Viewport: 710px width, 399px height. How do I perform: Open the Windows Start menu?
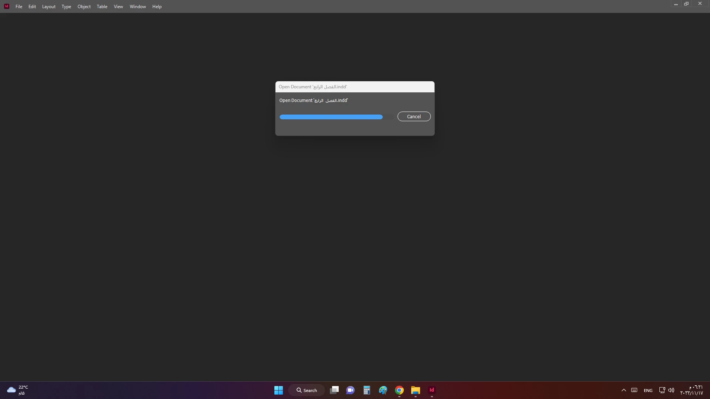pyautogui.click(x=278, y=390)
